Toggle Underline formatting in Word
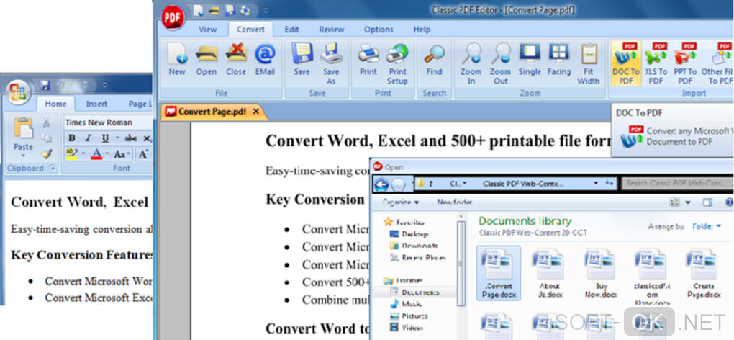734x340 pixels. [x=105, y=138]
